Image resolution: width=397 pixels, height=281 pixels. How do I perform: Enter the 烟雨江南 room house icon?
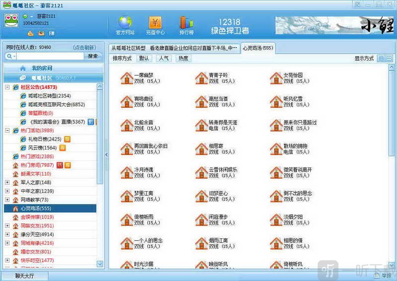click(201, 243)
